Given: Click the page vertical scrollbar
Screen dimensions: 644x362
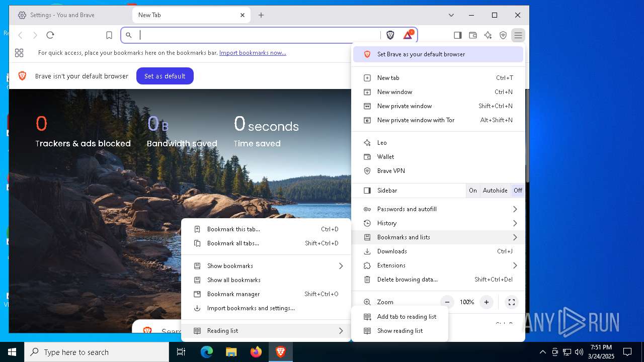Looking at the screenshot, I should pyautogui.click(x=527, y=136).
